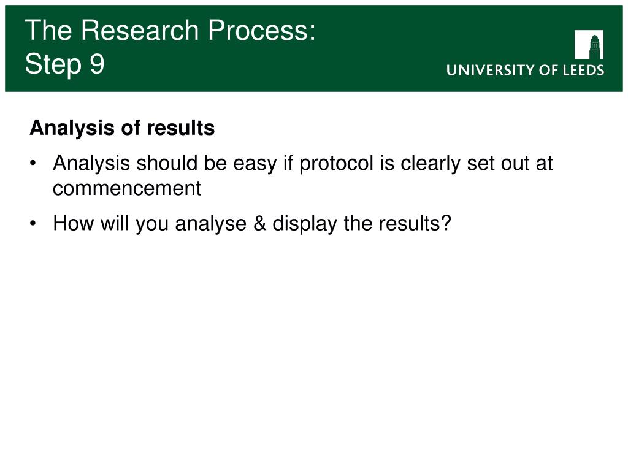
Task: Click the University of Leeds tower logo
Action: pyautogui.click(x=589, y=44)
